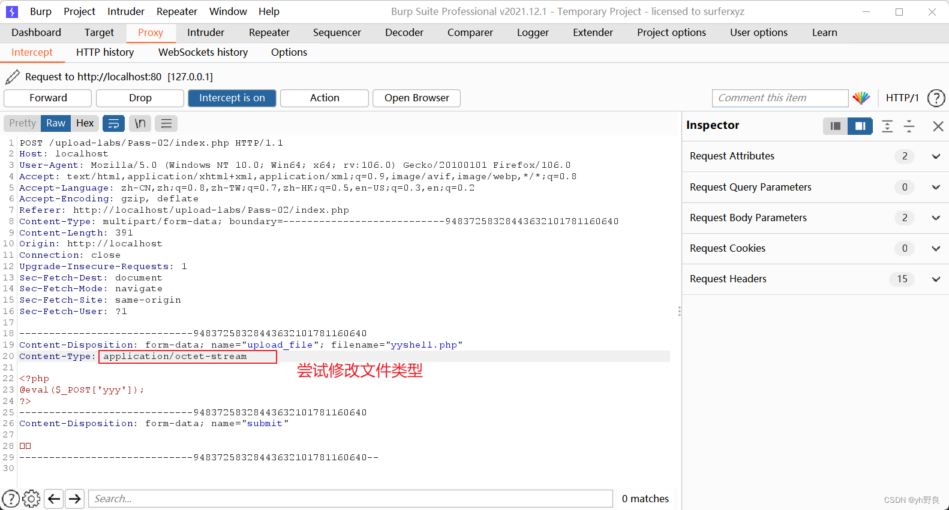Forward the intercepted request

tap(48, 98)
